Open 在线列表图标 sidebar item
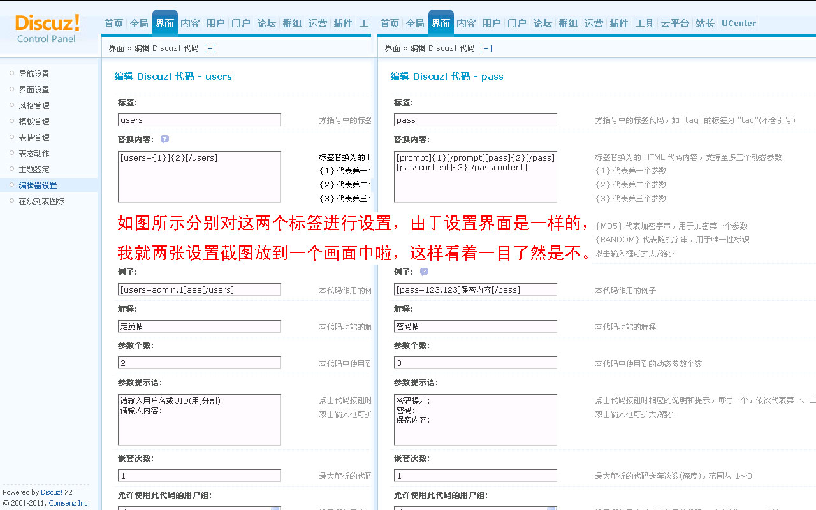The image size is (816, 510). [x=41, y=201]
